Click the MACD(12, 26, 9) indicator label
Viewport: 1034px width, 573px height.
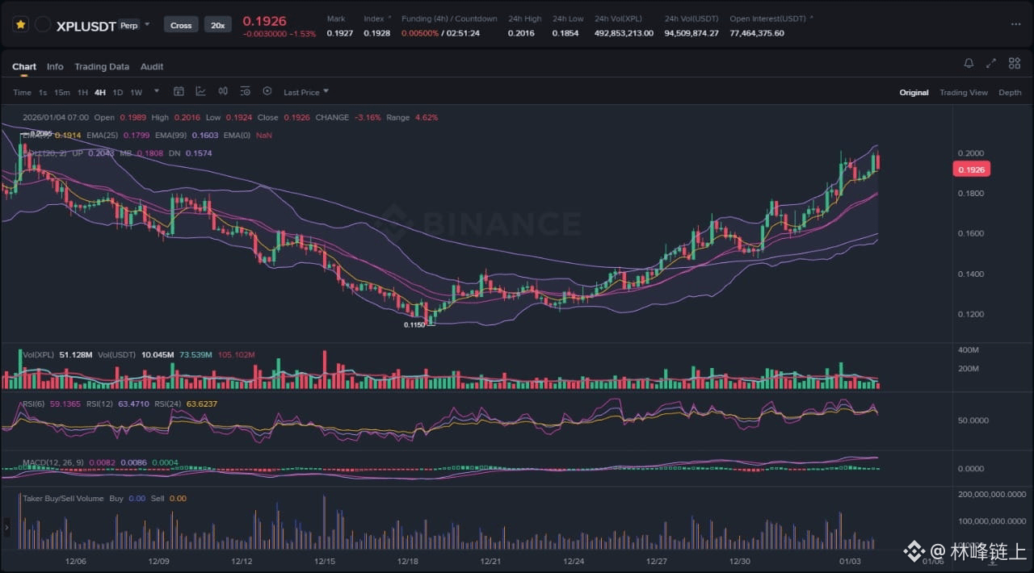tap(53, 462)
